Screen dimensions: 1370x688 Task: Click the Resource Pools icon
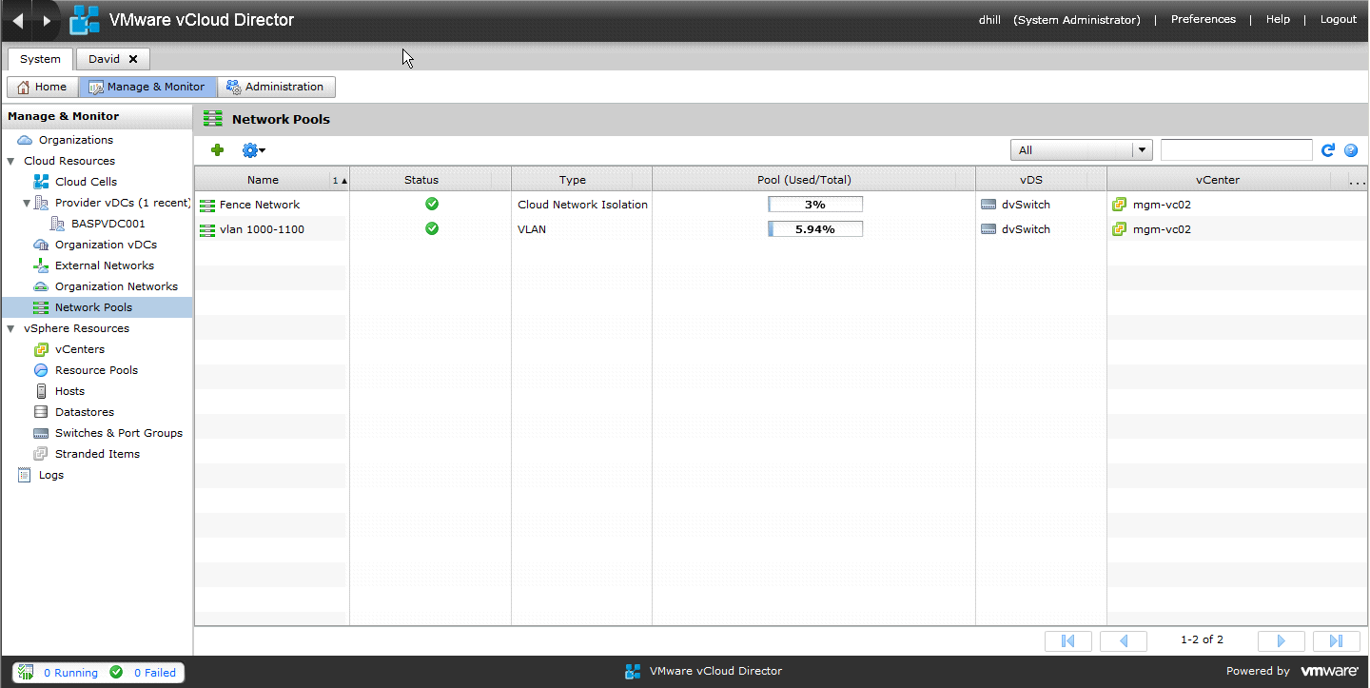point(41,370)
